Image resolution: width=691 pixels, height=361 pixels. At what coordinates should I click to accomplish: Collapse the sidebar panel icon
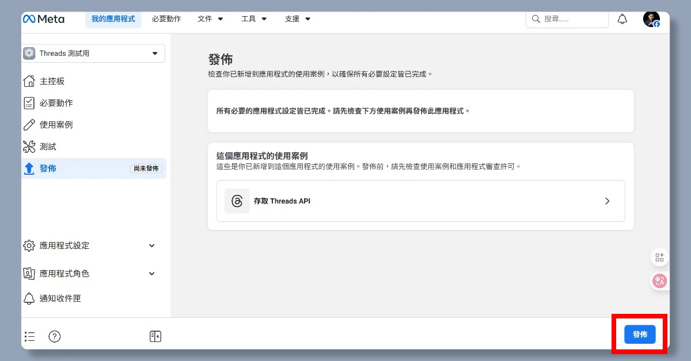coord(155,336)
